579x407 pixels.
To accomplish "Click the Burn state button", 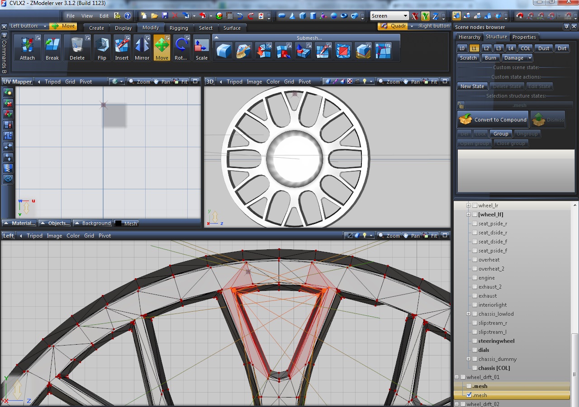I will pos(490,58).
